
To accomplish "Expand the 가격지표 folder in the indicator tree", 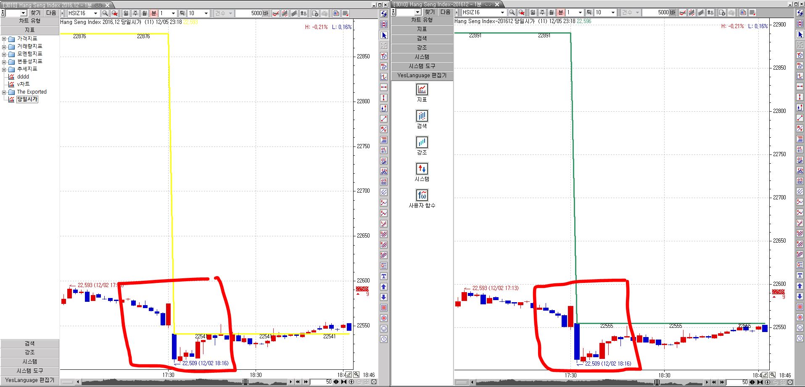I will point(4,39).
